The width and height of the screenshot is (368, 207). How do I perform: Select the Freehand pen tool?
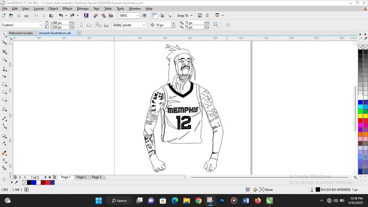pos(4,68)
